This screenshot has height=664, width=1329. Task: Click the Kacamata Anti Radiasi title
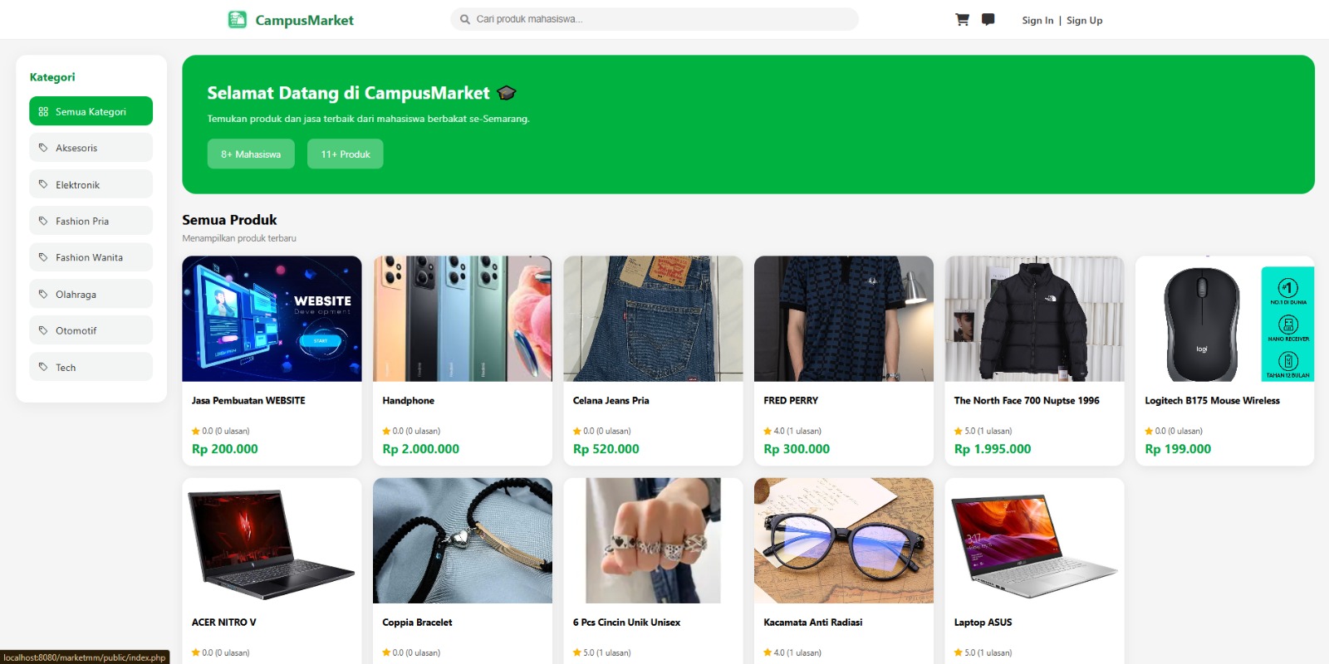coord(812,622)
